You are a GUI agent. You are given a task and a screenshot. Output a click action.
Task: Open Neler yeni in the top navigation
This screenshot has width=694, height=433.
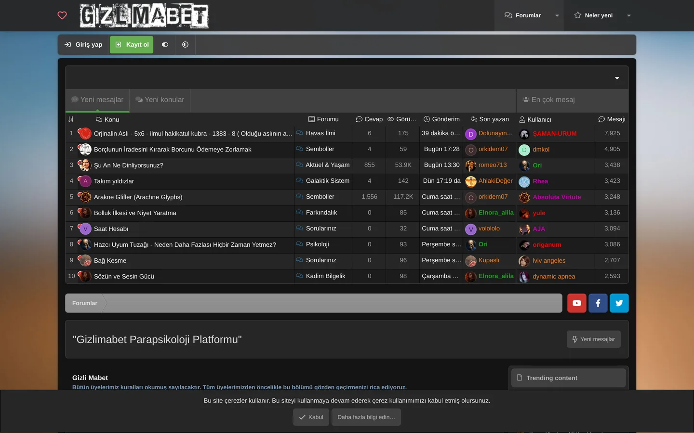[x=593, y=15]
